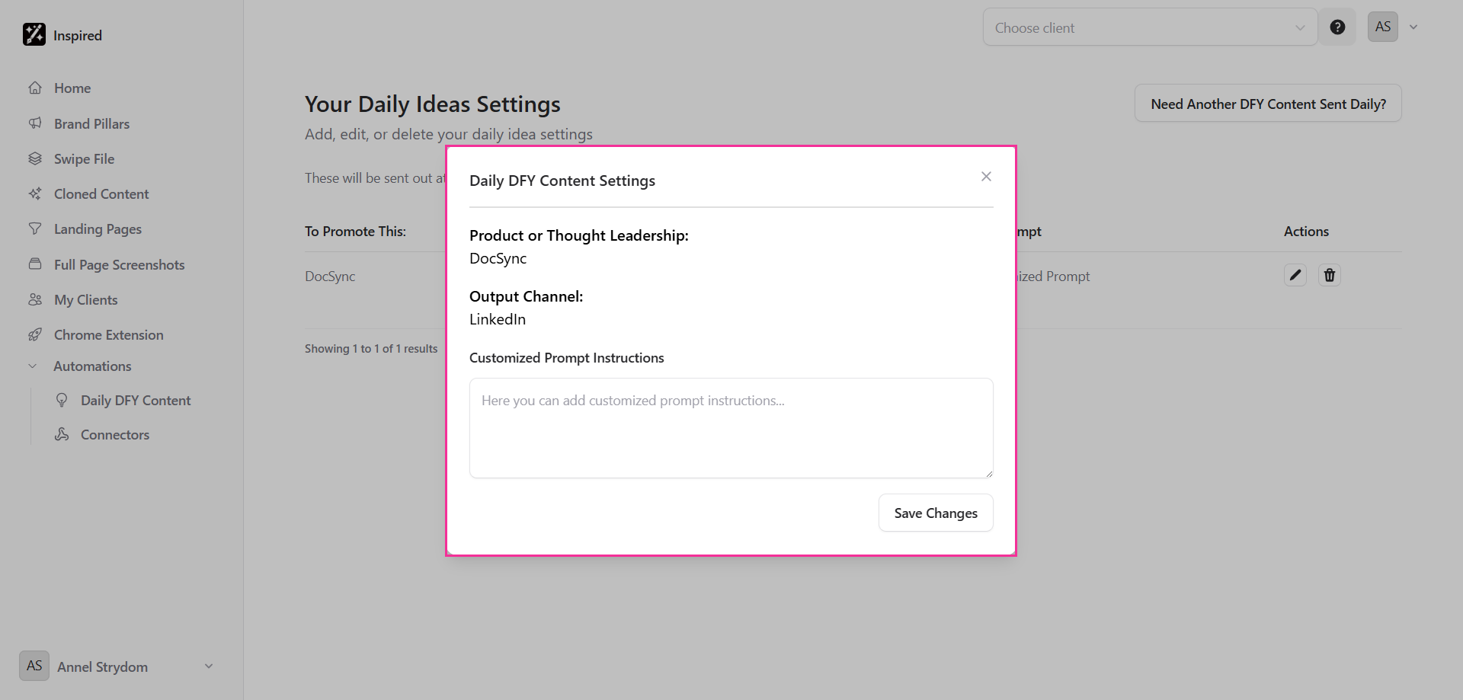Click the Connectors link label

click(x=115, y=435)
